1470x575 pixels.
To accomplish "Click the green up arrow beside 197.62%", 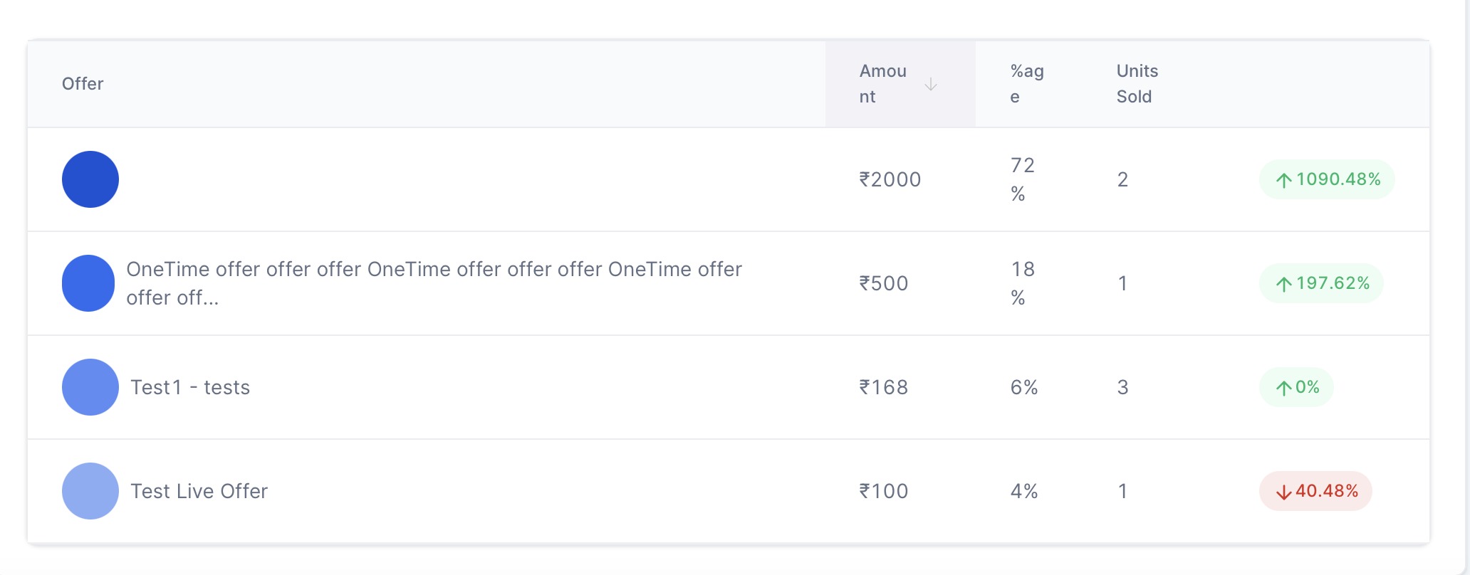I will coord(1283,284).
